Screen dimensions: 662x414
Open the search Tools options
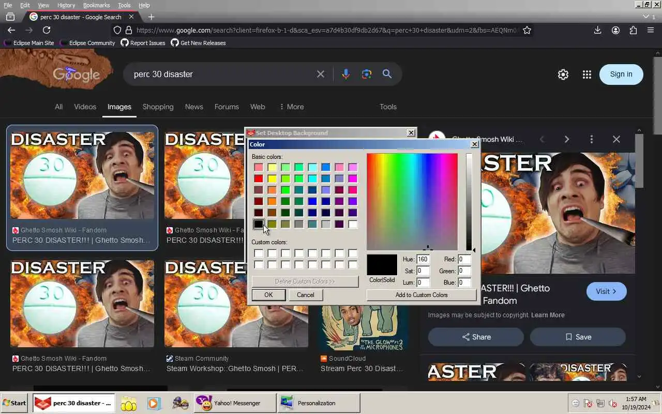pos(388,107)
